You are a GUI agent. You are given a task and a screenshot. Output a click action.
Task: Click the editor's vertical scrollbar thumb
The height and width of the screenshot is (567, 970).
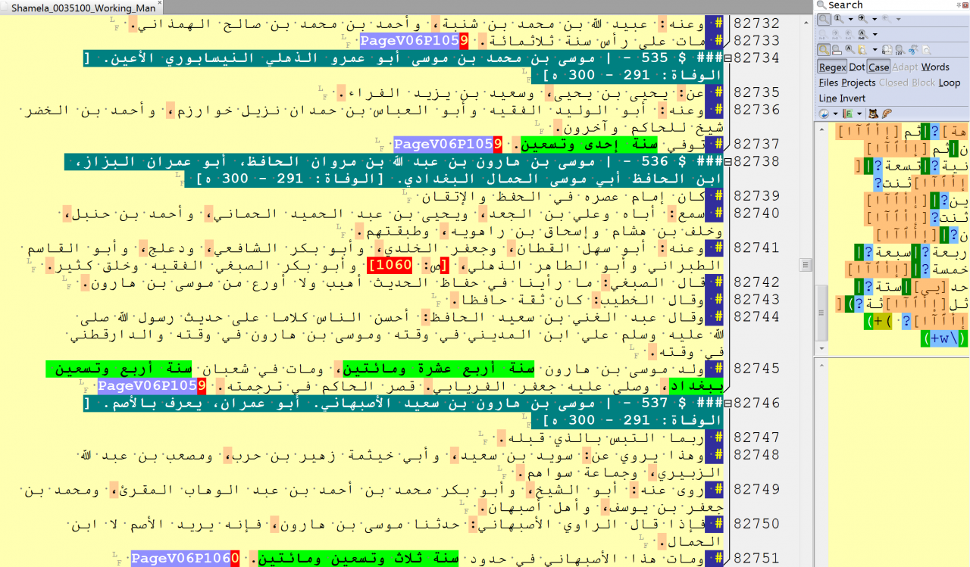(x=805, y=264)
